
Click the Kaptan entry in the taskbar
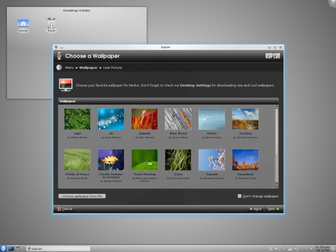pyautogui.click(x=58, y=248)
